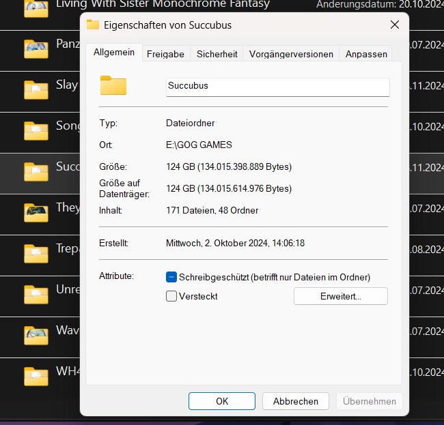Open Erweitert attribute settings

pos(341,296)
